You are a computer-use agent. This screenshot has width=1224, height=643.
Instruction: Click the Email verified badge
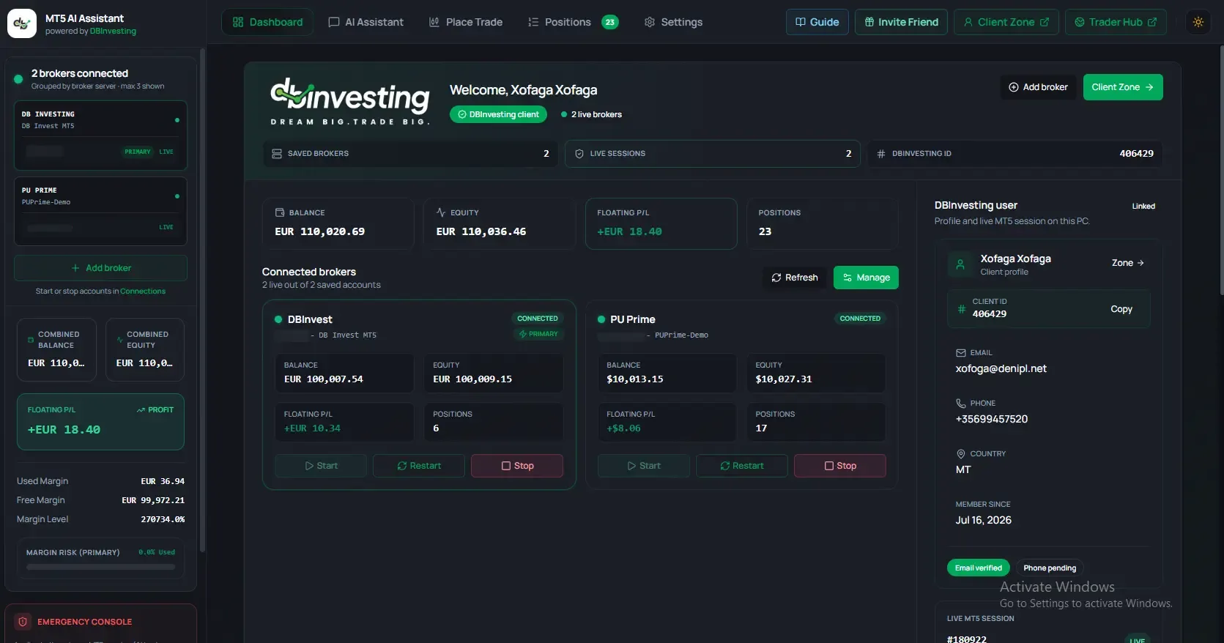979,568
